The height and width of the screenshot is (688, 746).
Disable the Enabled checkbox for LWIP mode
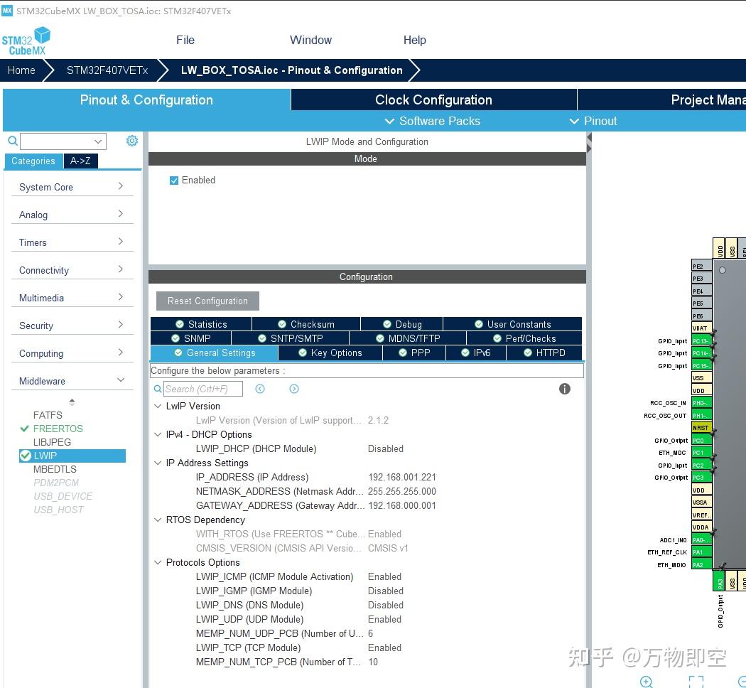coord(173,180)
